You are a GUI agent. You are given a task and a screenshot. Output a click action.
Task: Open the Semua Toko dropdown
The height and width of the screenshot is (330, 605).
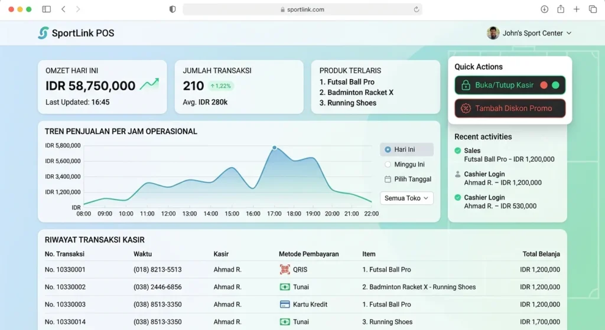click(x=406, y=198)
